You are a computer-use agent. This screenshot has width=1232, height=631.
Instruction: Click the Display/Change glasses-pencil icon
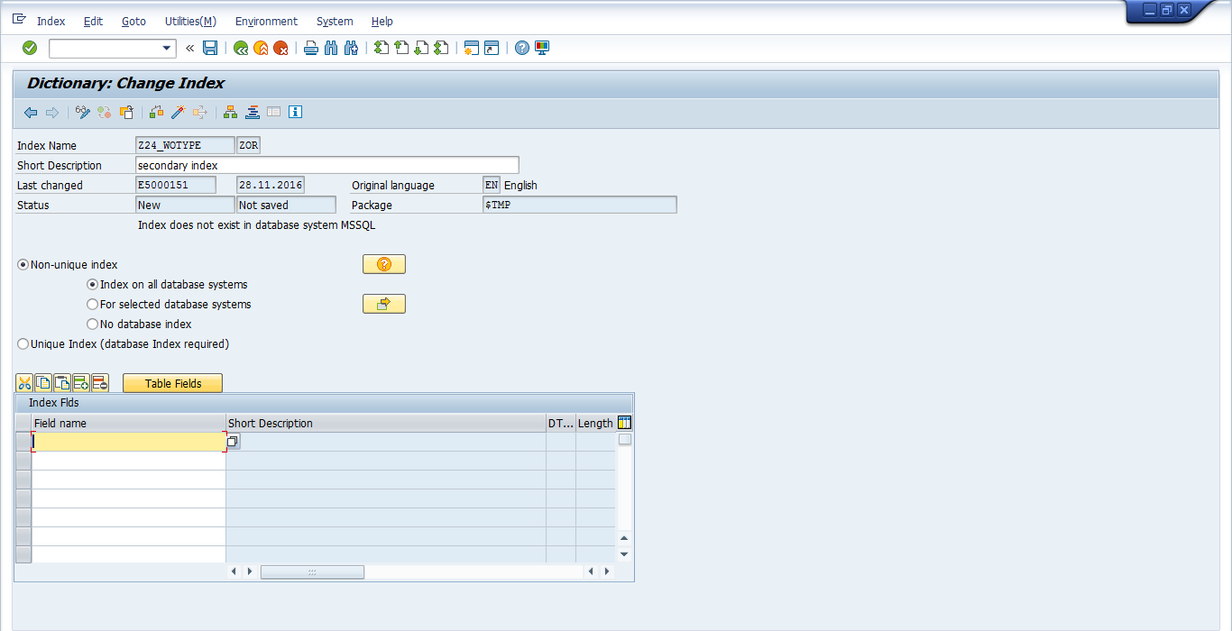point(83,113)
